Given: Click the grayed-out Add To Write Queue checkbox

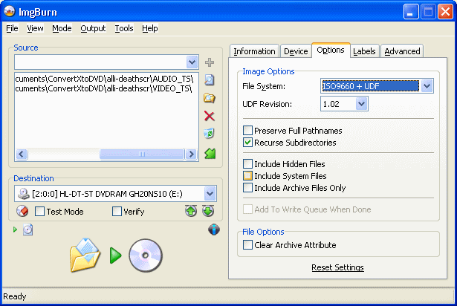Looking at the screenshot, I should pyautogui.click(x=247, y=209).
